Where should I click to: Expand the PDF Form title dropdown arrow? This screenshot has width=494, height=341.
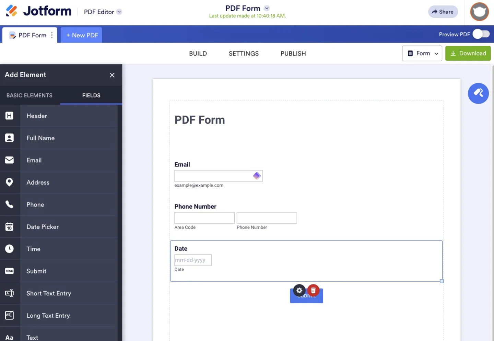tap(267, 8)
